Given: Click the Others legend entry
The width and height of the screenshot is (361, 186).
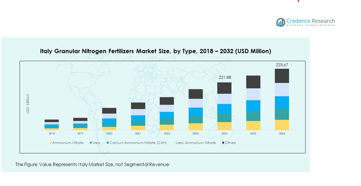Looking at the screenshot, I should tap(230, 143).
